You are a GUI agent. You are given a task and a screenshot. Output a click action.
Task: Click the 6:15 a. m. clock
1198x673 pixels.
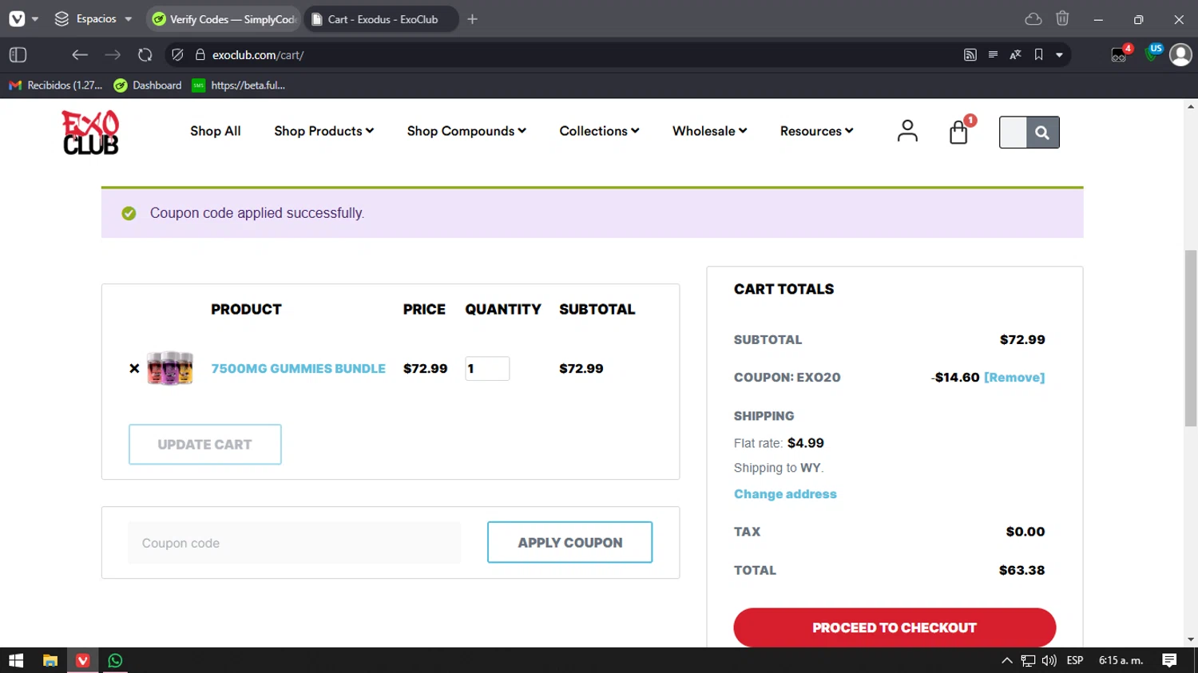[1121, 660]
